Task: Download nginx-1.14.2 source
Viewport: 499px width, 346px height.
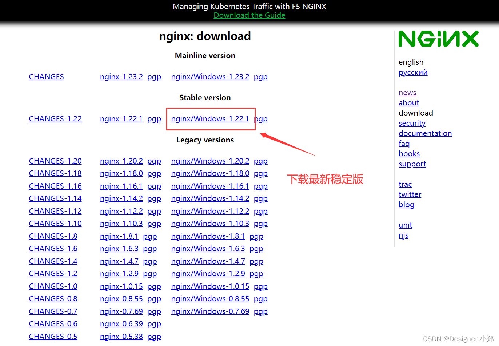Action: click(x=121, y=198)
